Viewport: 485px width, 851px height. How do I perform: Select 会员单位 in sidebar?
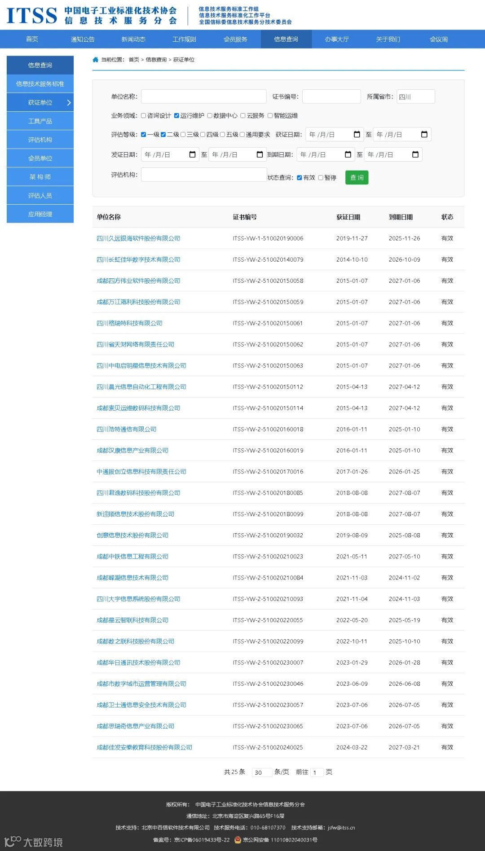[40, 158]
